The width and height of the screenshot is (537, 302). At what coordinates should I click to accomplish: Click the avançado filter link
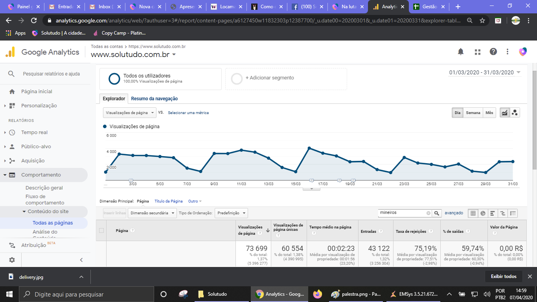(x=454, y=213)
